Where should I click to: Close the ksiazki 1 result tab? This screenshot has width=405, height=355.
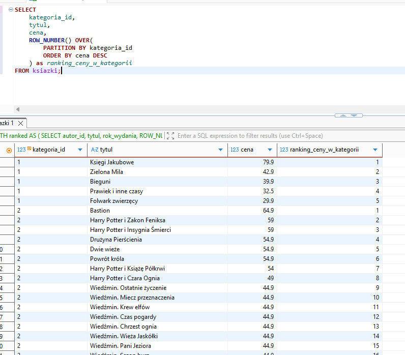tap(20, 123)
